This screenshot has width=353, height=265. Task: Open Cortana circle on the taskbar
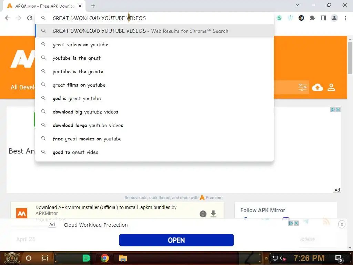28,258
